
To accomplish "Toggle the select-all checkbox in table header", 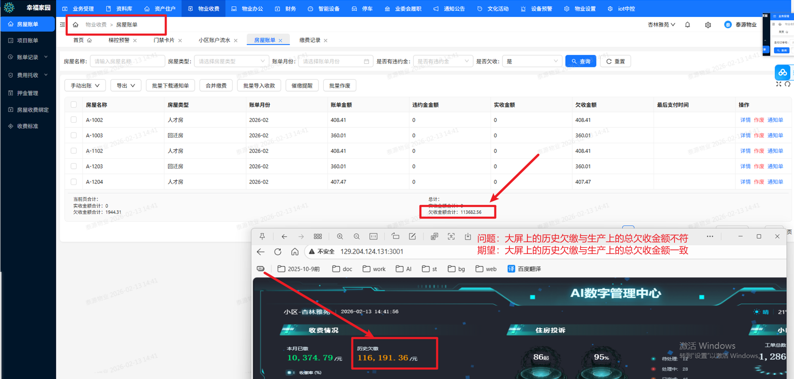I will pos(74,105).
